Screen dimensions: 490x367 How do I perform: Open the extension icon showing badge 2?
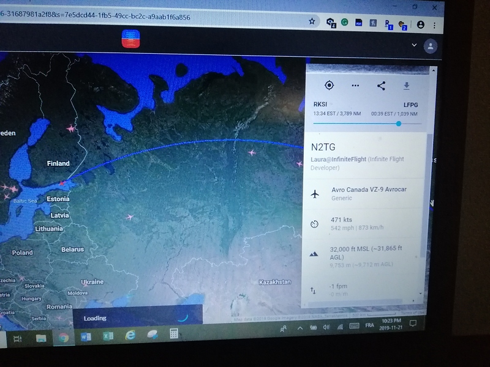coord(402,25)
